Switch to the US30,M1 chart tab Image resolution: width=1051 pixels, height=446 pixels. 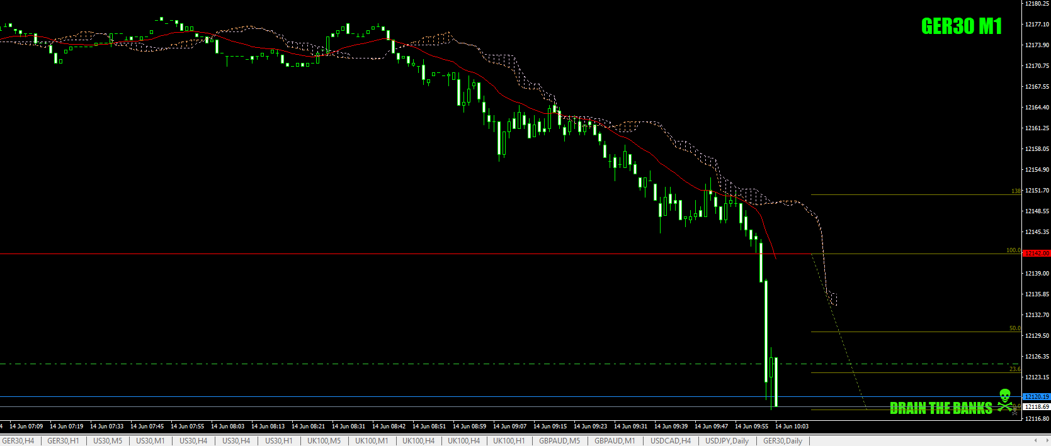click(151, 441)
